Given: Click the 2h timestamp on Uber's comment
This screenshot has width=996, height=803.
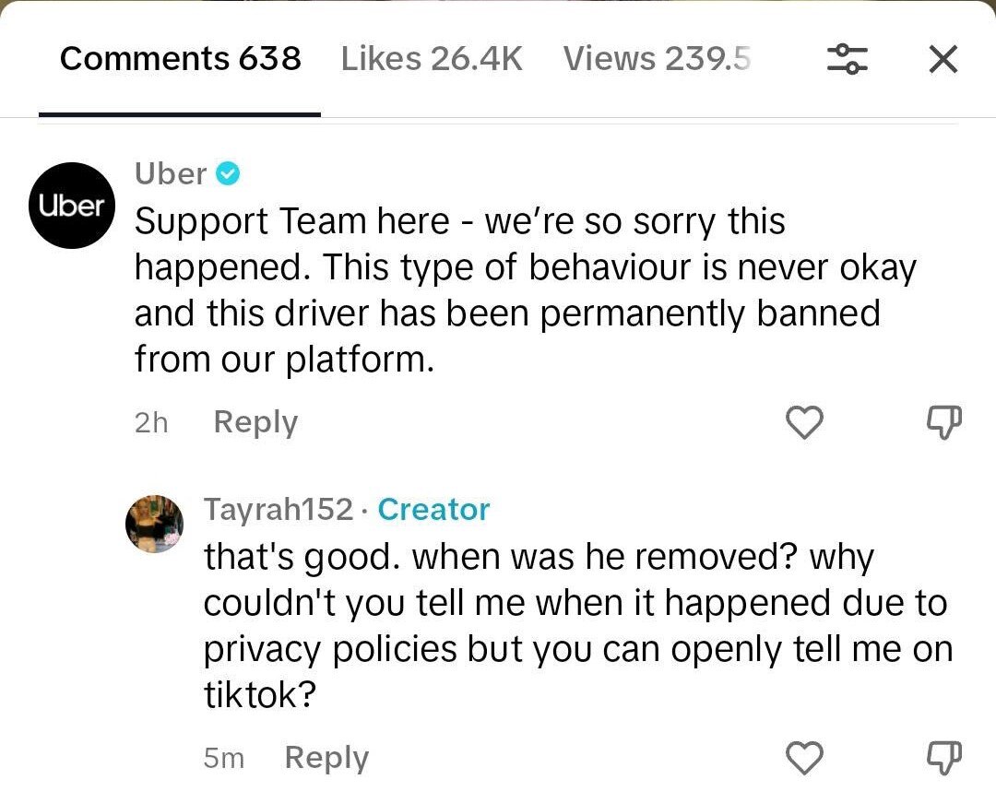Looking at the screenshot, I should click(x=150, y=422).
